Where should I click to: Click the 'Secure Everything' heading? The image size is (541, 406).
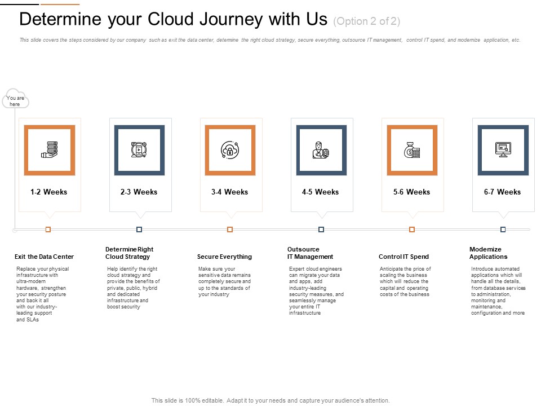[224, 257]
